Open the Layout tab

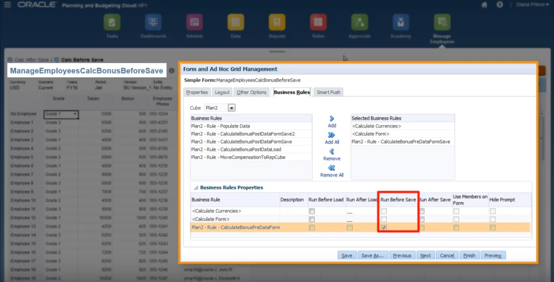point(222,92)
